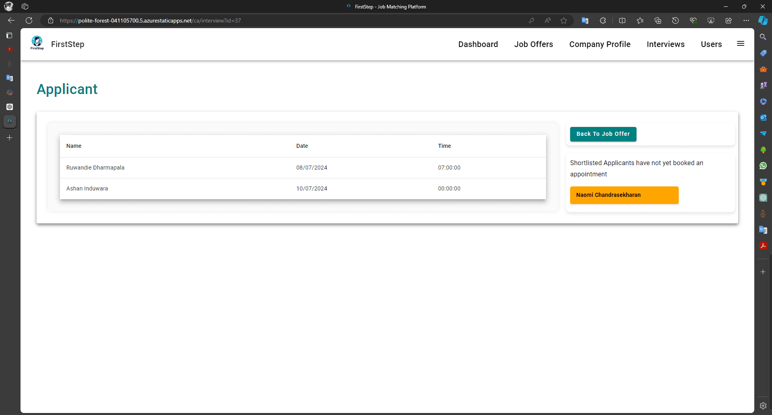This screenshot has width=772, height=415.
Task: Switch to the Interviews section
Action: click(x=665, y=44)
